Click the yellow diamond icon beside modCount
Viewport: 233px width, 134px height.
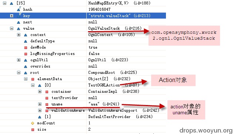pos(33,123)
